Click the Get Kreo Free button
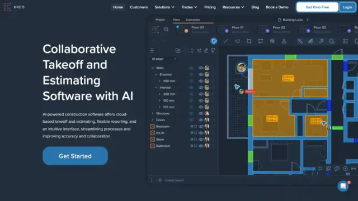 pyautogui.click(x=317, y=7)
